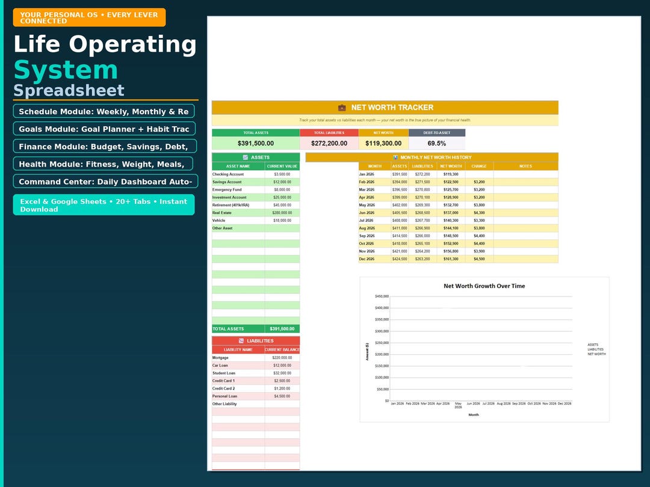Click the LIABILITY NAME column header
The width and height of the screenshot is (650, 487).
(x=238, y=349)
